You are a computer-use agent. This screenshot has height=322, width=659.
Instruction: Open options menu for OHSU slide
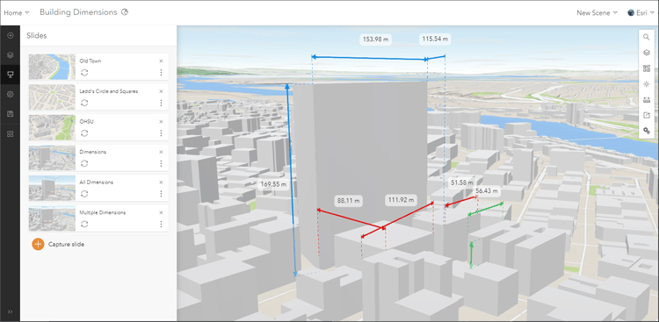point(161,133)
